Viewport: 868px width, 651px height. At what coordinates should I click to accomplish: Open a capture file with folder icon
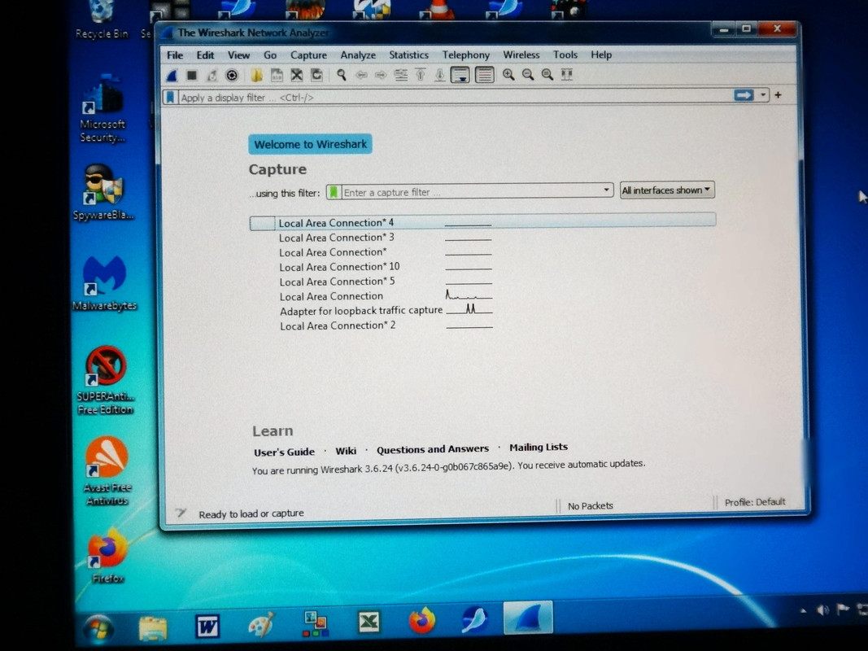pyautogui.click(x=256, y=75)
